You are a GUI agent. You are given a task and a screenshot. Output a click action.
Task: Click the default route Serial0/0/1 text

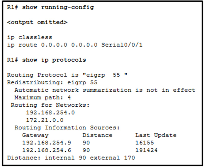click(122, 45)
